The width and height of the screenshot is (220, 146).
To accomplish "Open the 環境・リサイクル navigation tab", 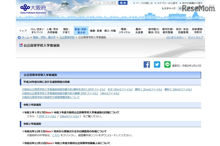I will 124,31.
